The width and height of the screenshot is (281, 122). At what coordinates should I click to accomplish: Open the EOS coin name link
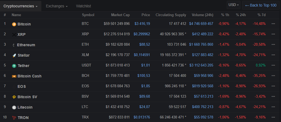click(x=21, y=86)
